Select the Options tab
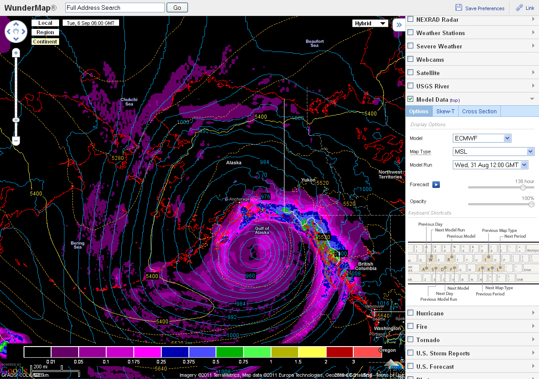Image resolution: width=539 pixels, height=379 pixels. [x=419, y=112]
